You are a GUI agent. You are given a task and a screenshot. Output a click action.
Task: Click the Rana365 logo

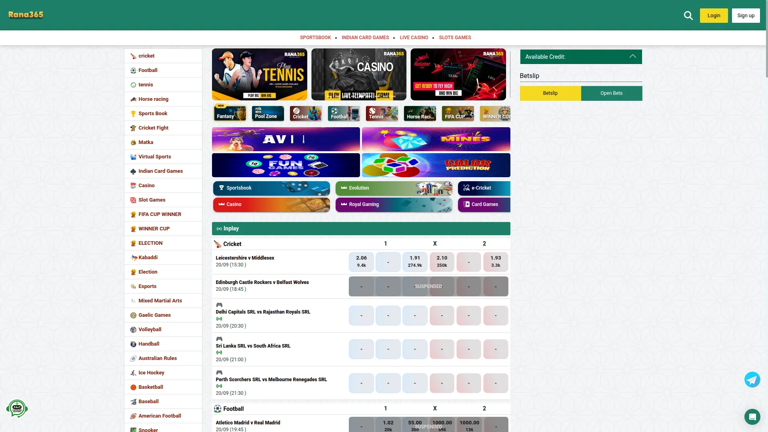tap(26, 15)
